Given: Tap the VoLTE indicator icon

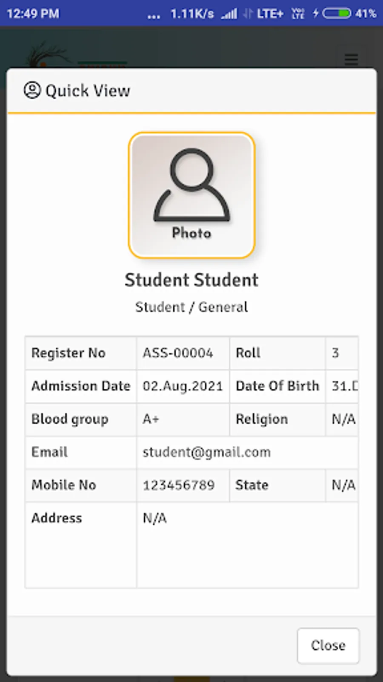Looking at the screenshot, I should [x=298, y=14].
